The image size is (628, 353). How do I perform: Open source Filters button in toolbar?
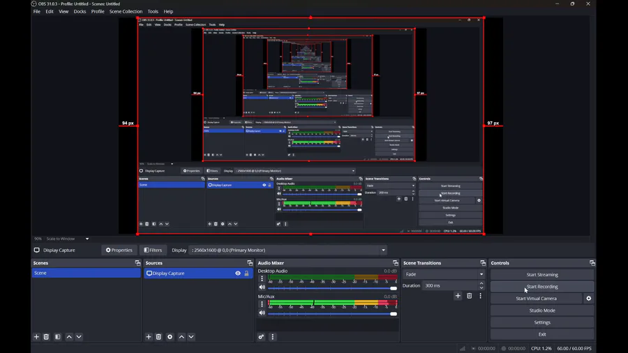153,250
